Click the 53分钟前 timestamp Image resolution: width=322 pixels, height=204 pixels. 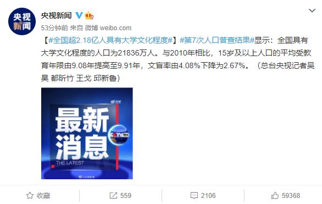pyautogui.click(x=54, y=27)
